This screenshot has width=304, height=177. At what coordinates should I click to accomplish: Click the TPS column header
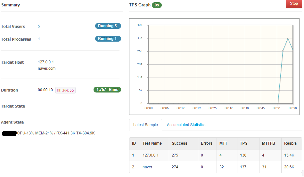[x=244, y=143]
